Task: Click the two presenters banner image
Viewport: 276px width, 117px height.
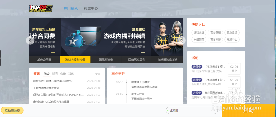Action: [167, 37]
